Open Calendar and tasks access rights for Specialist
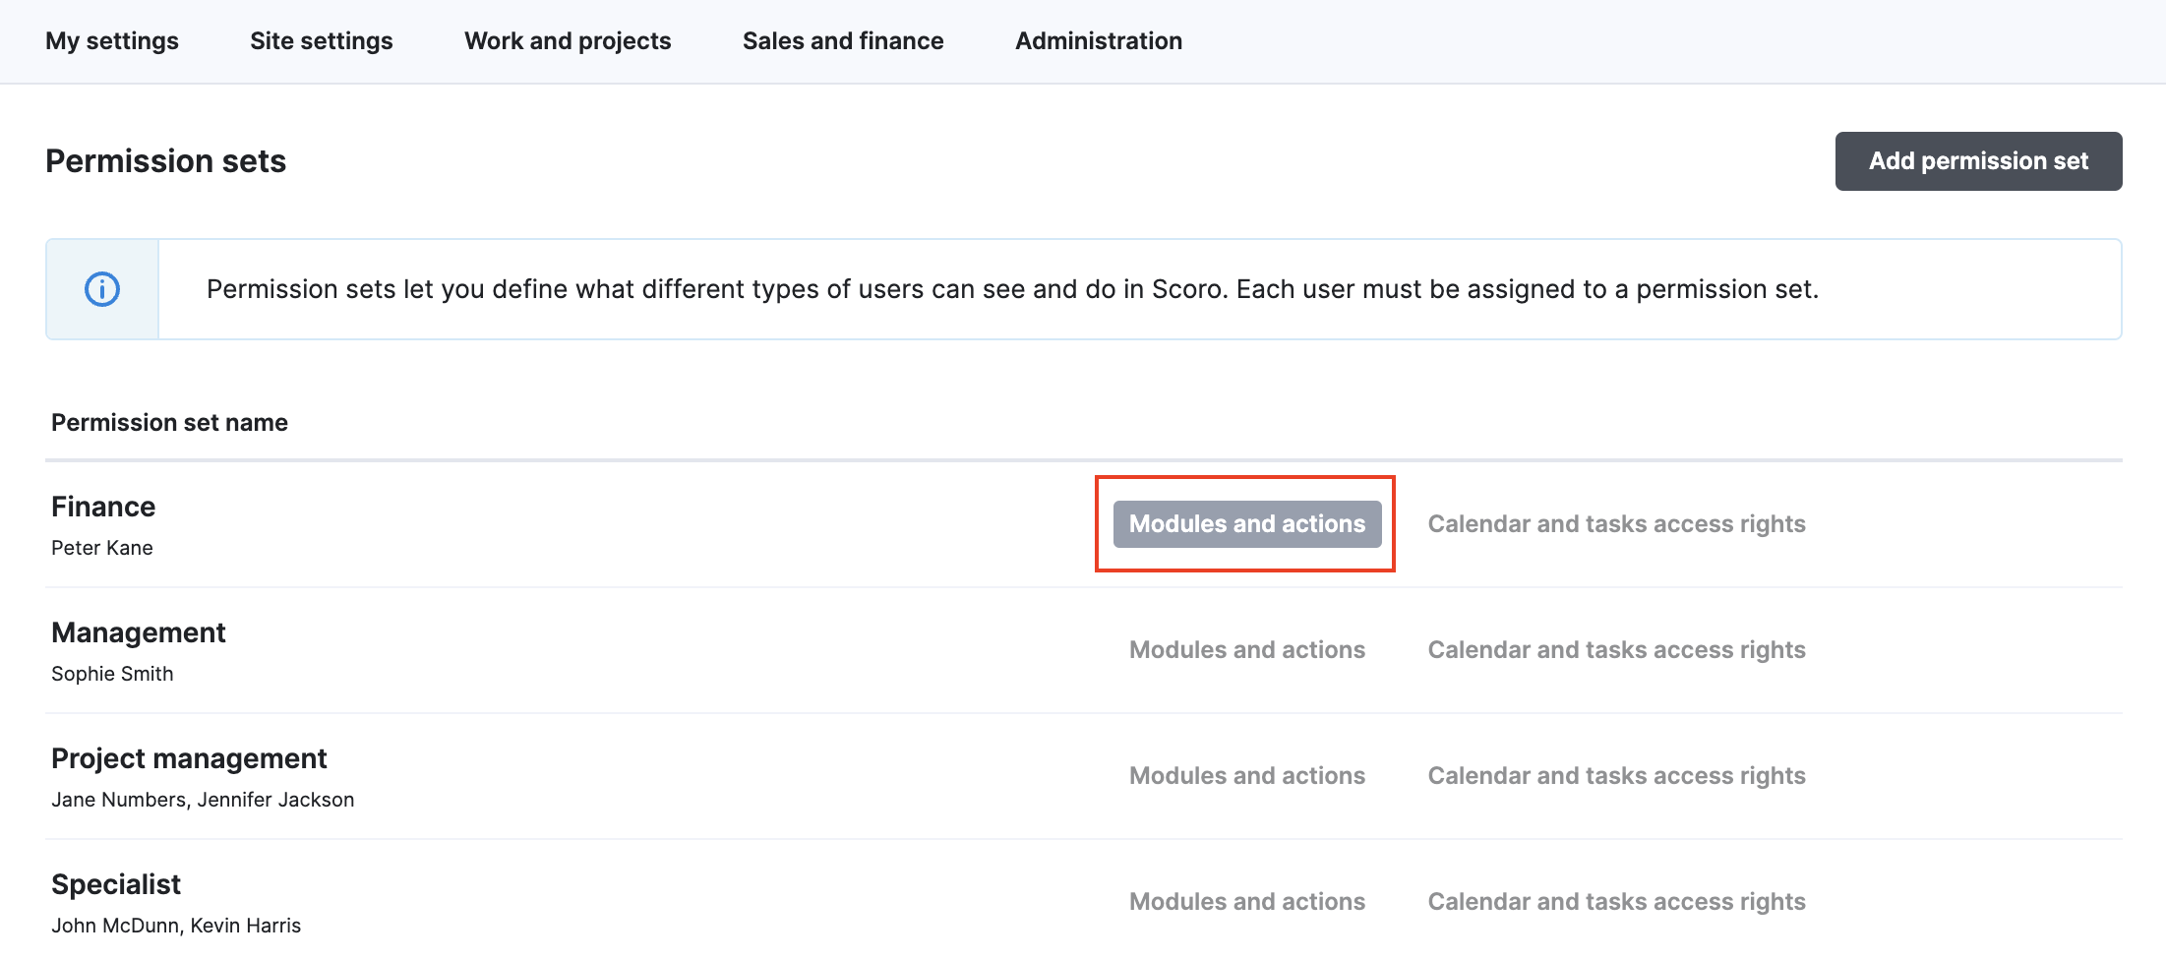The height and width of the screenshot is (960, 2166). [1616, 902]
